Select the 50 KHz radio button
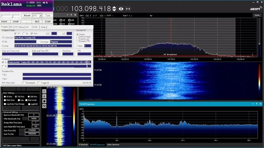Screen dimensions: 264x148 (x=5, y=97)
